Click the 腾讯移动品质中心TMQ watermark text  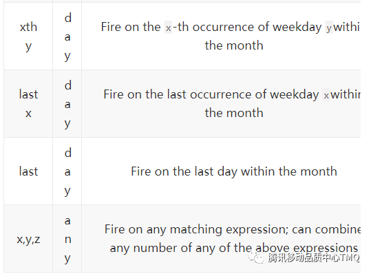[314, 257]
